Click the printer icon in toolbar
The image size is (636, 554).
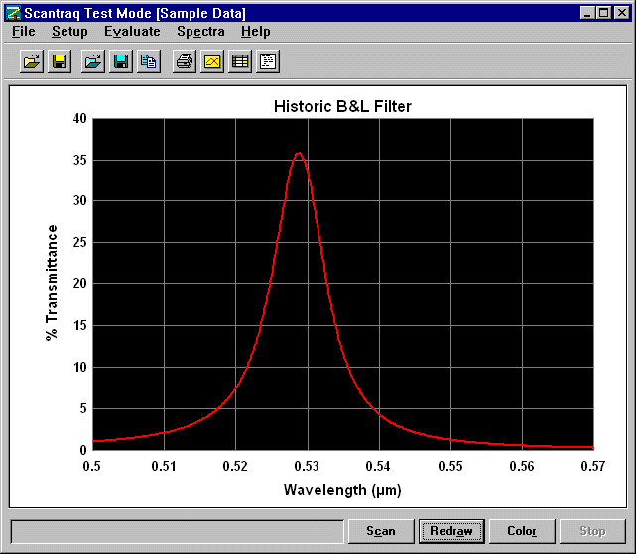(x=185, y=61)
